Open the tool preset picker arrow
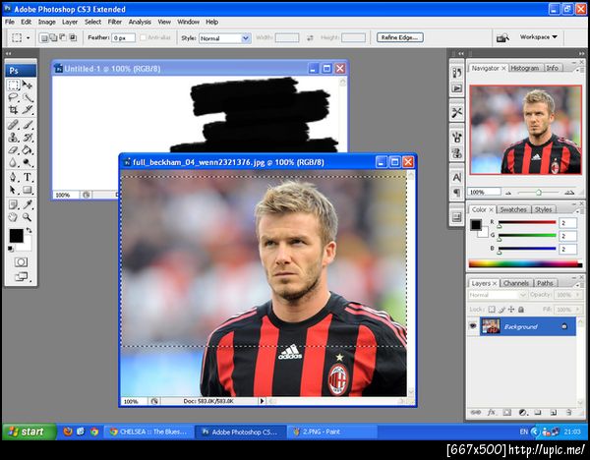 click(x=28, y=38)
